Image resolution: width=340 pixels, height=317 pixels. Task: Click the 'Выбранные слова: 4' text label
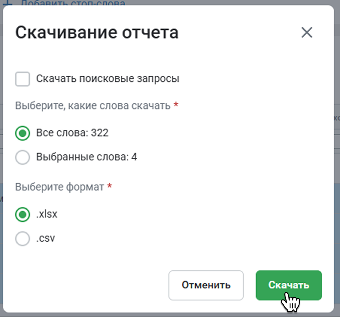(x=87, y=157)
